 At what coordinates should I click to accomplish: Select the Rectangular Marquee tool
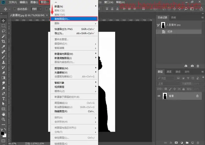coord(3,26)
